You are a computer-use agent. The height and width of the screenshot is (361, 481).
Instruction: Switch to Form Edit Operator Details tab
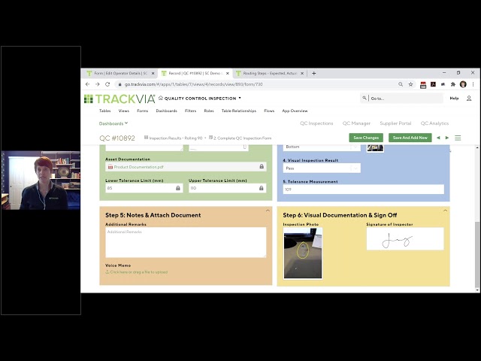120,74
